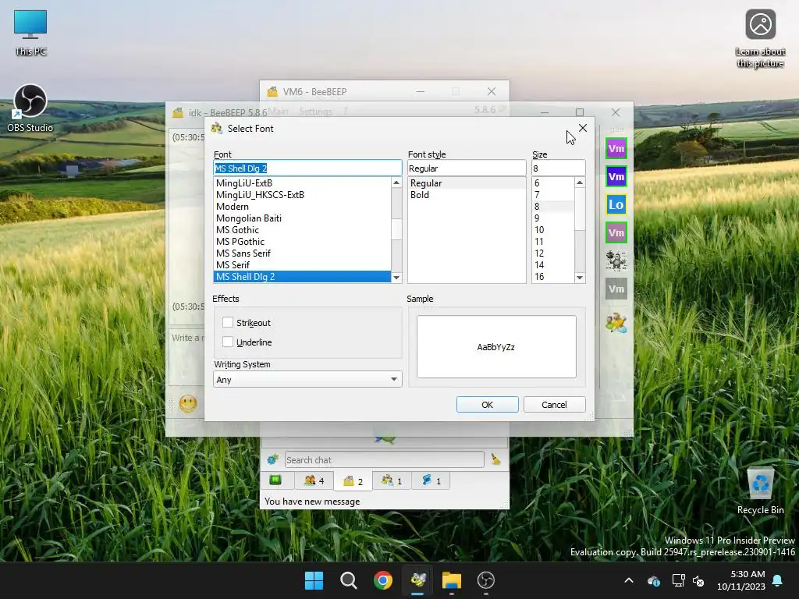Click the gray offline Vm avatar
This screenshot has height=599, width=799.
point(616,289)
